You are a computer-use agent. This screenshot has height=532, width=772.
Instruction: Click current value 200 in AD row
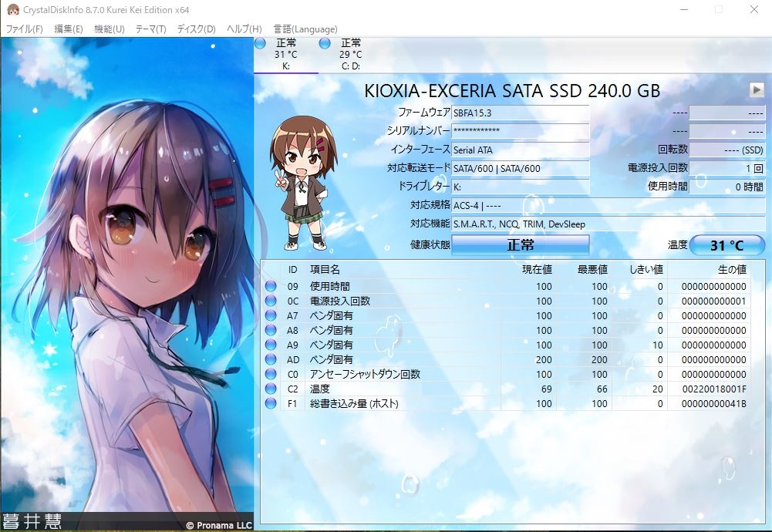pos(544,360)
